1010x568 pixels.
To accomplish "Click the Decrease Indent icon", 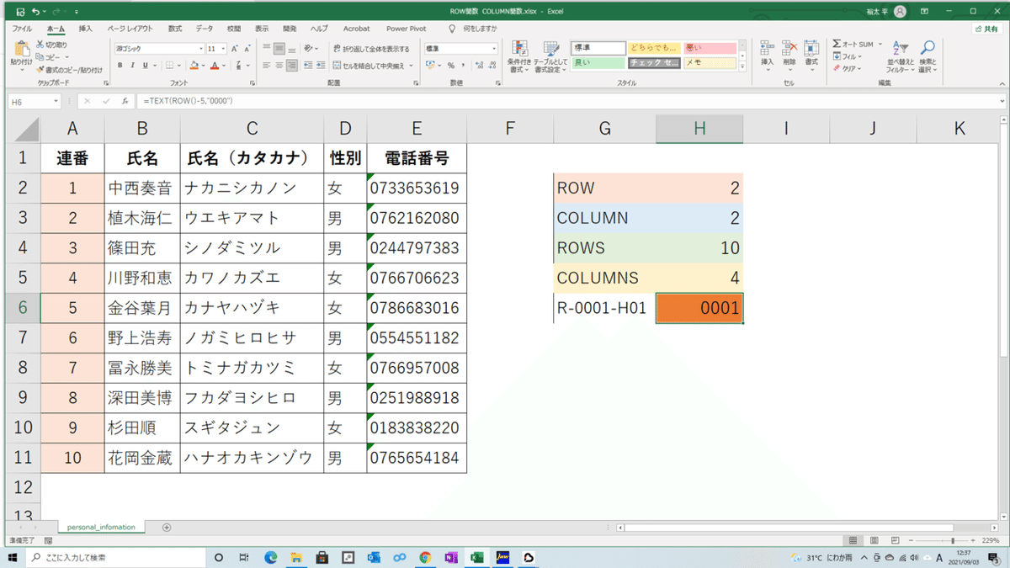I will pos(310,66).
